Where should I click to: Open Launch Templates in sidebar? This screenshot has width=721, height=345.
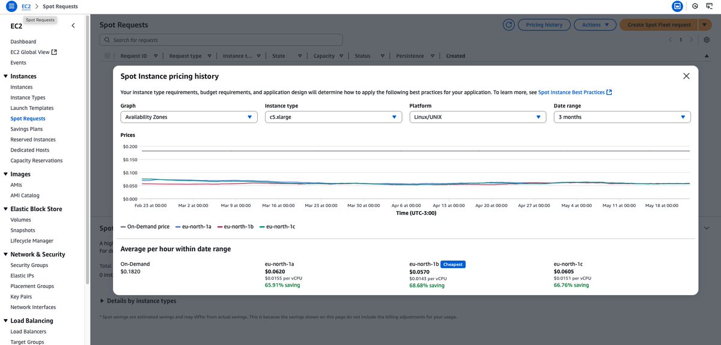point(32,108)
